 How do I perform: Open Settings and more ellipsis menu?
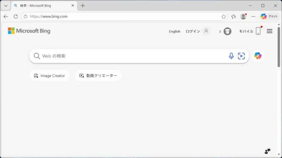[253, 16]
